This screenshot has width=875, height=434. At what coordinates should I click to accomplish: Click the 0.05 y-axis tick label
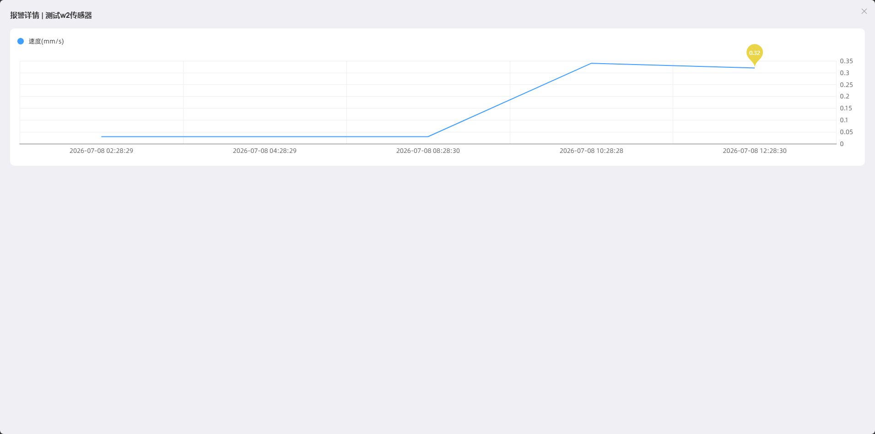pos(846,132)
